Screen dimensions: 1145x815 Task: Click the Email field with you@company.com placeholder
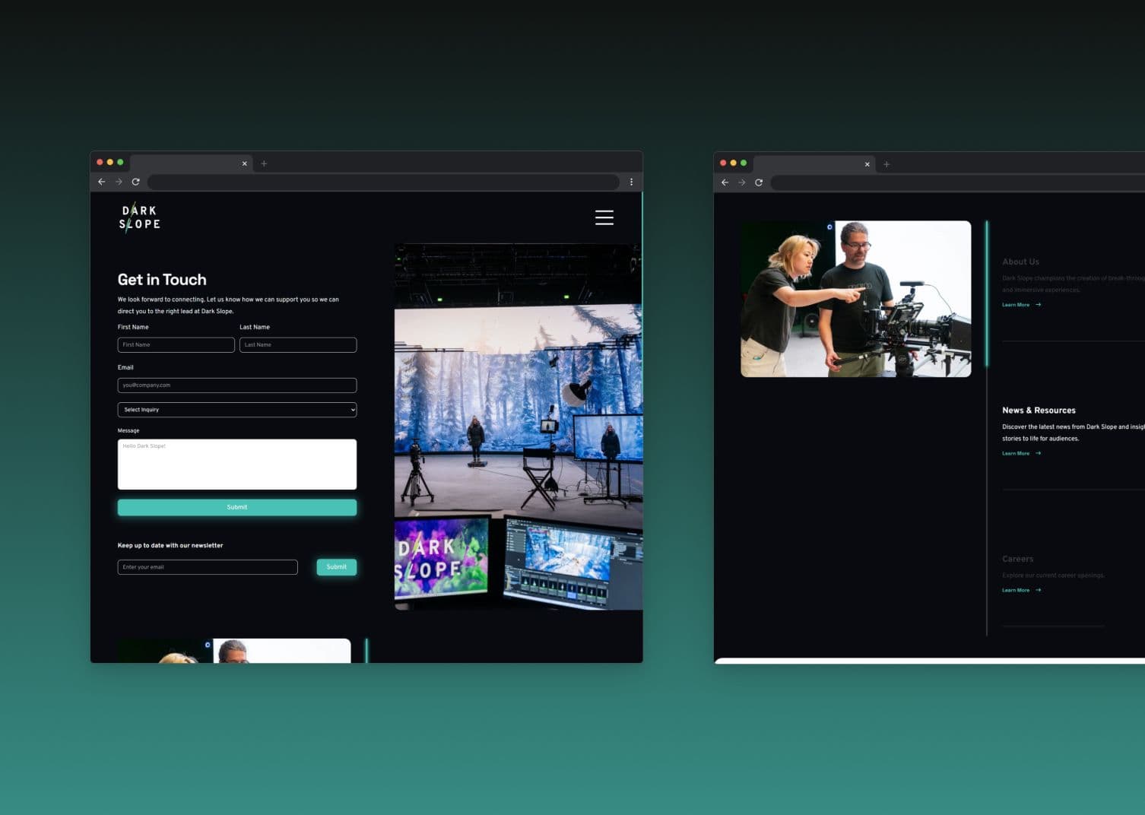pyautogui.click(x=236, y=385)
